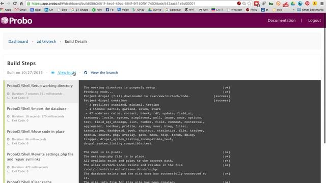Image resolution: width=326 pixels, height=183 pixels.
Task: Go to Dashboard breadcrumb
Action: (18, 42)
